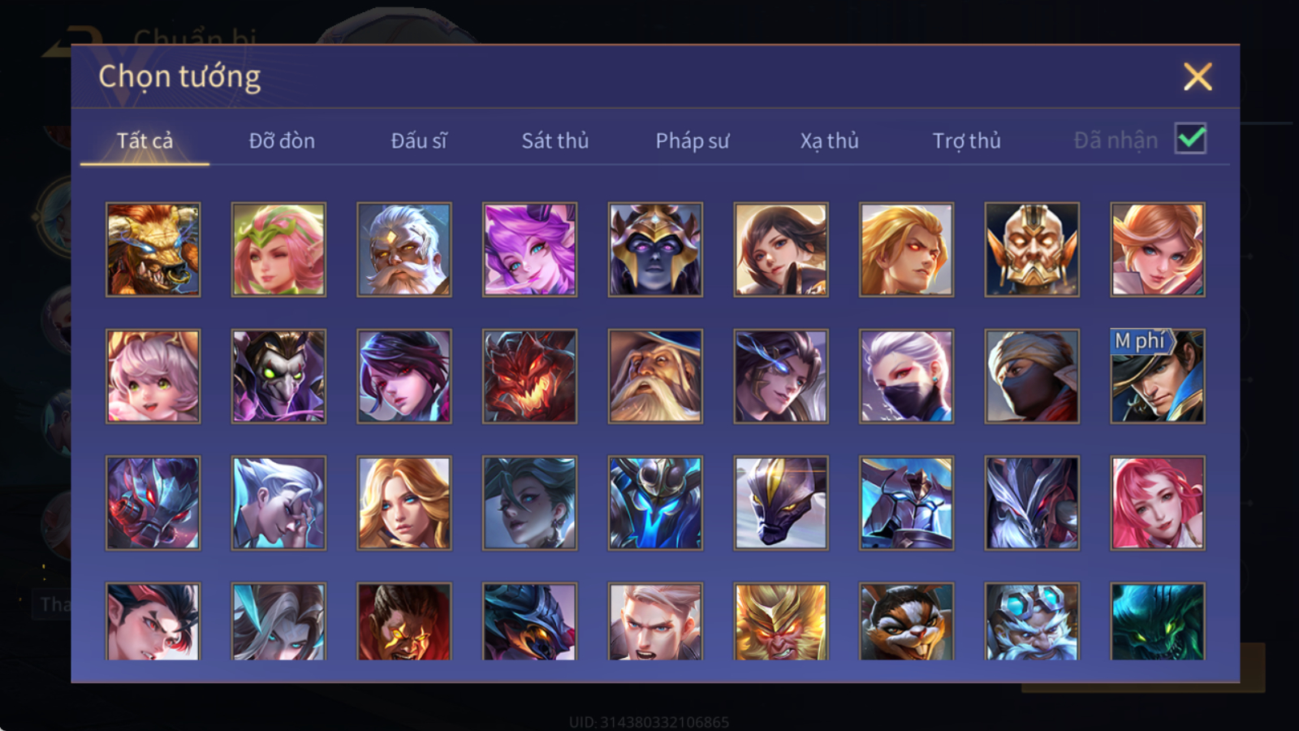Switch to 'Xạ thủ' tab
The image size is (1299, 731).
click(829, 141)
